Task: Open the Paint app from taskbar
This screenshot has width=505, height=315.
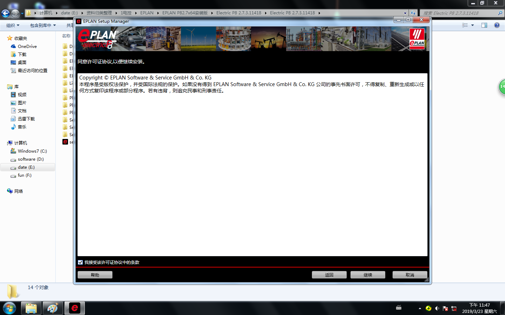Action: [x=53, y=308]
